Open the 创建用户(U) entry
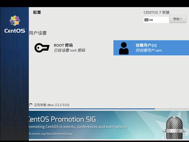 151,48
